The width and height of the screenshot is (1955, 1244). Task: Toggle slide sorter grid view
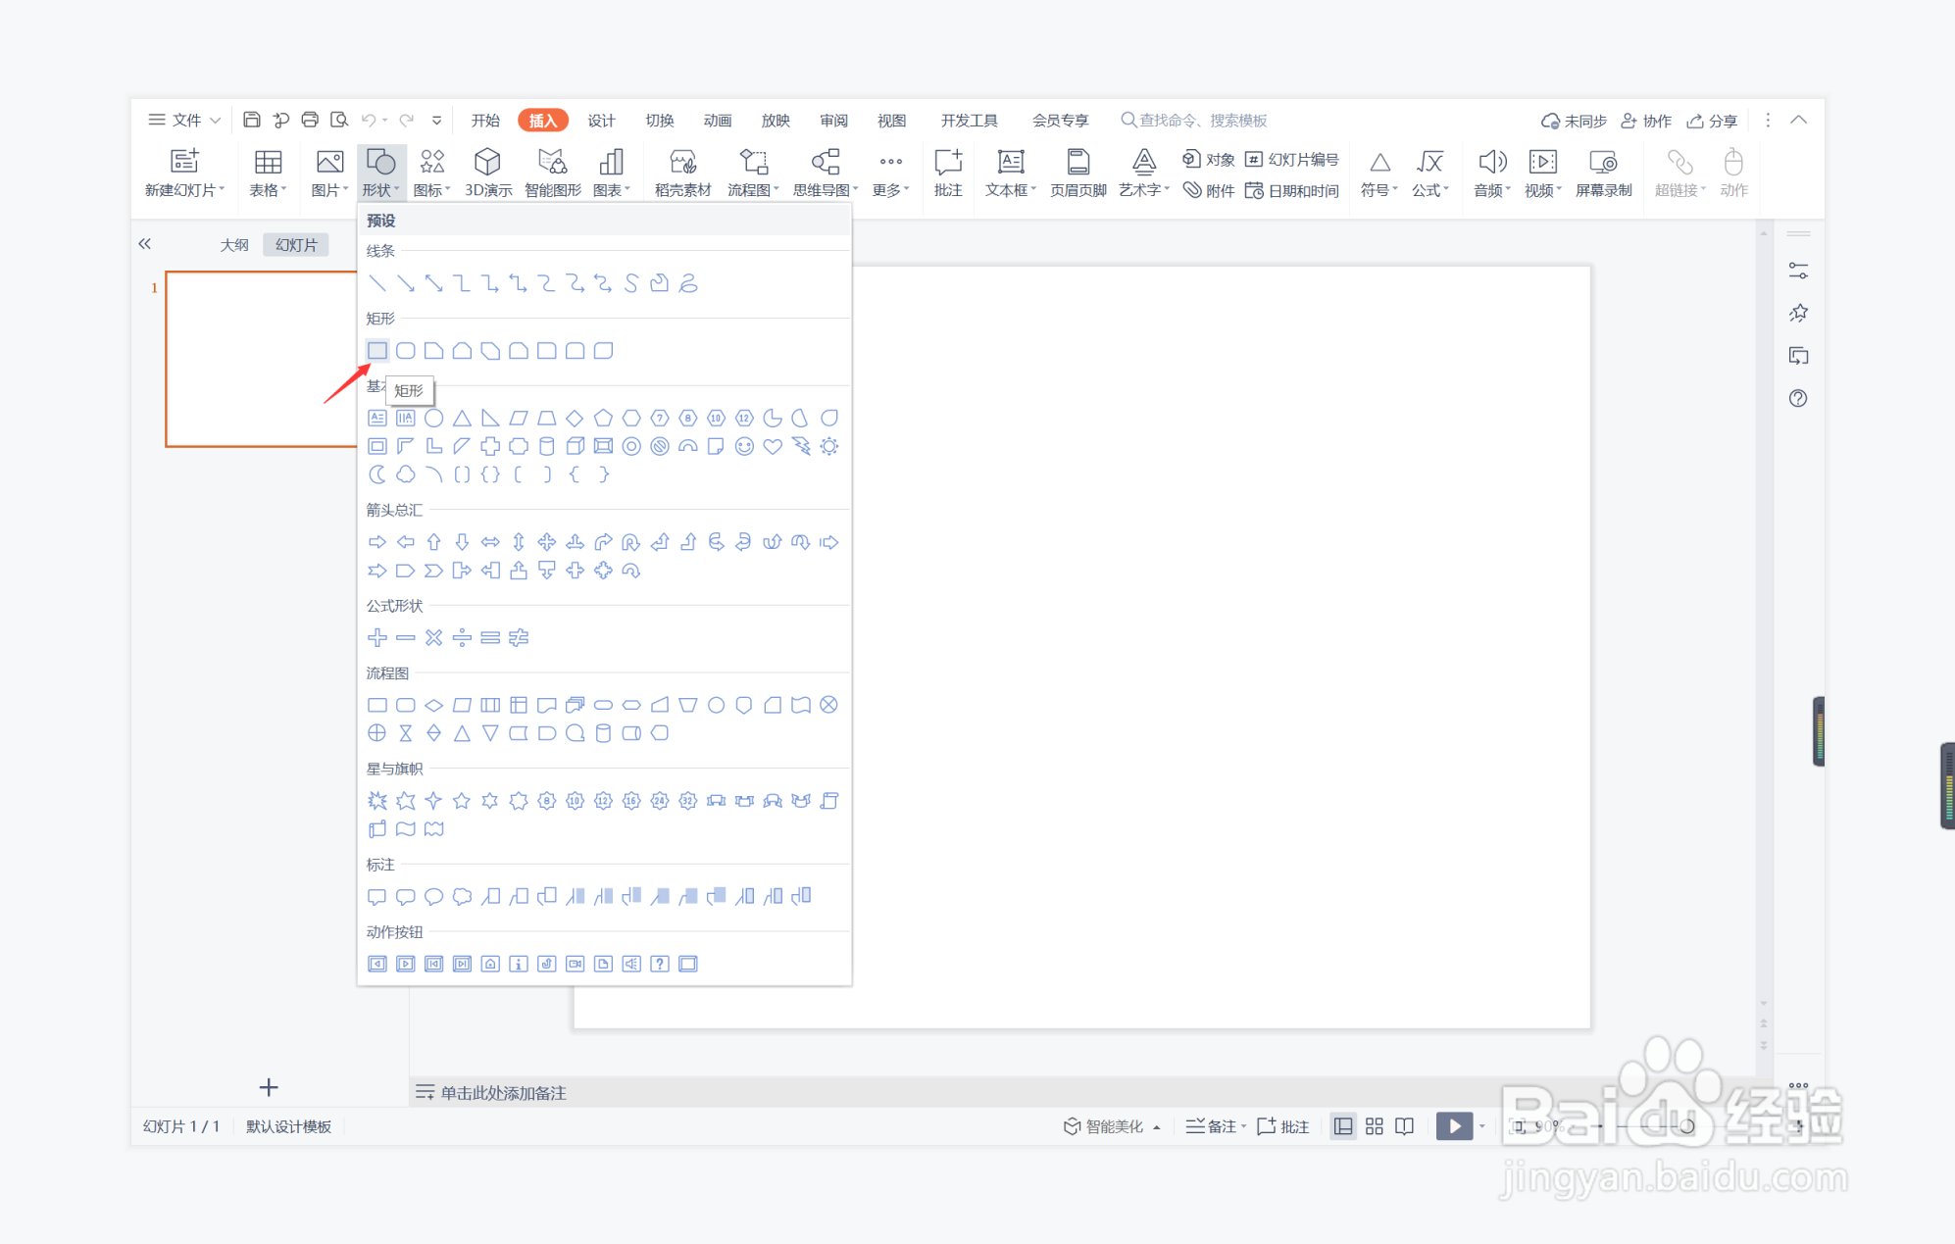coord(1375,1126)
